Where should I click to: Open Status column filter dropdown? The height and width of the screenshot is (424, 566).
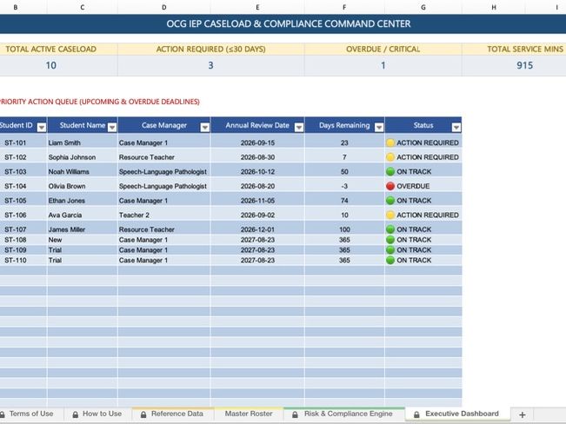pyautogui.click(x=456, y=128)
